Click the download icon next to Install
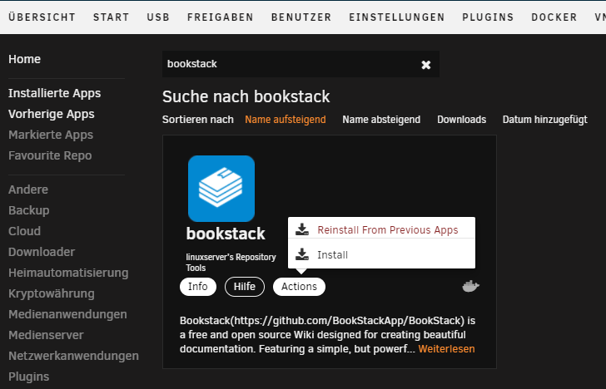 pyautogui.click(x=302, y=254)
